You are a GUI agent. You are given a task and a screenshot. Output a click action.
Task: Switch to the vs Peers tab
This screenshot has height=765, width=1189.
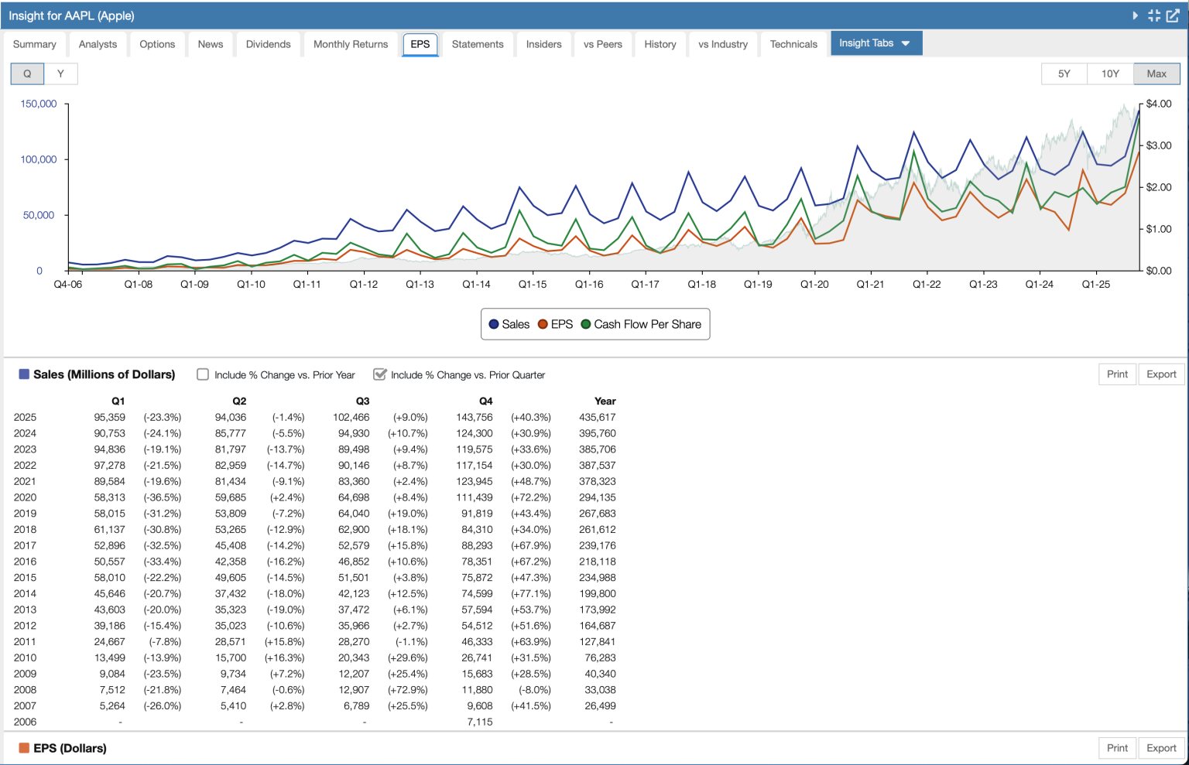point(603,44)
